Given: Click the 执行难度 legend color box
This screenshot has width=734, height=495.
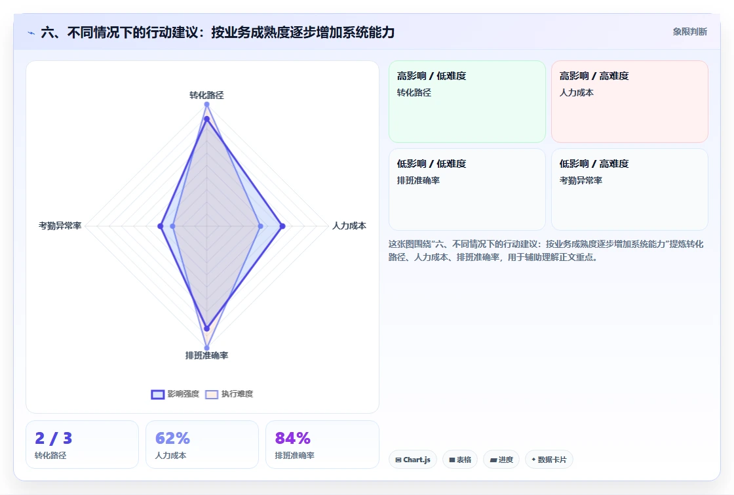Looking at the screenshot, I should [212, 394].
